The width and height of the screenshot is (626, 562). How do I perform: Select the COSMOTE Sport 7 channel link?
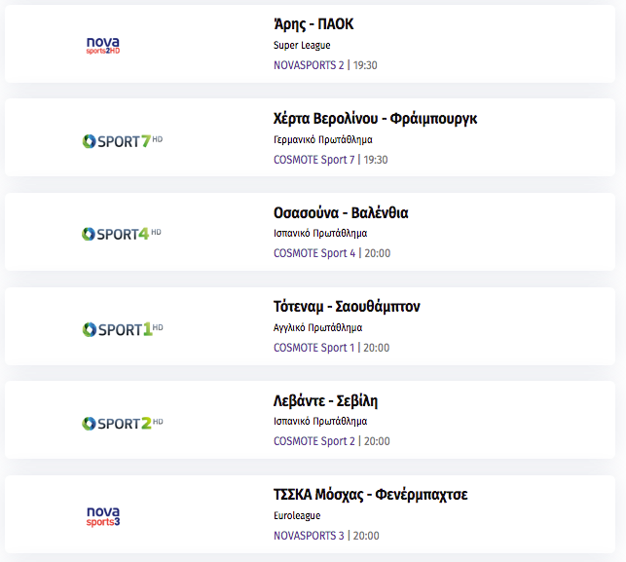click(x=313, y=160)
